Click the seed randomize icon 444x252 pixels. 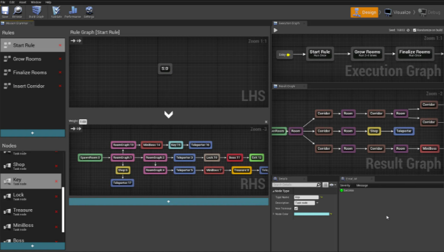pyautogui.click(x=408, y=30)
